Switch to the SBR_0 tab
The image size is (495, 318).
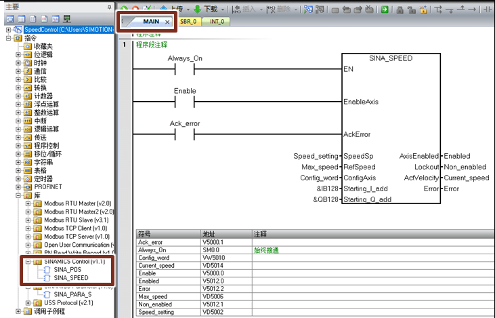pos(188,22)
